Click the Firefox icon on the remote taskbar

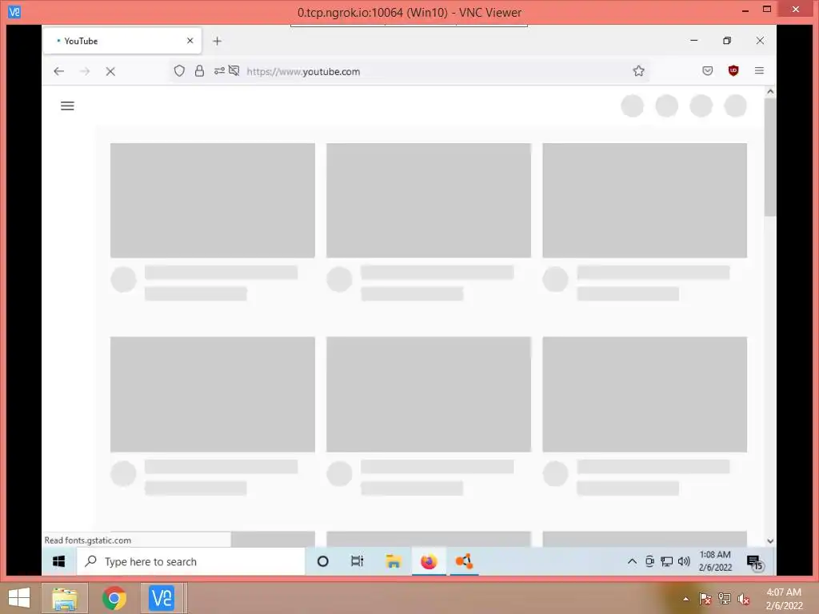click(x=429, y=561)
